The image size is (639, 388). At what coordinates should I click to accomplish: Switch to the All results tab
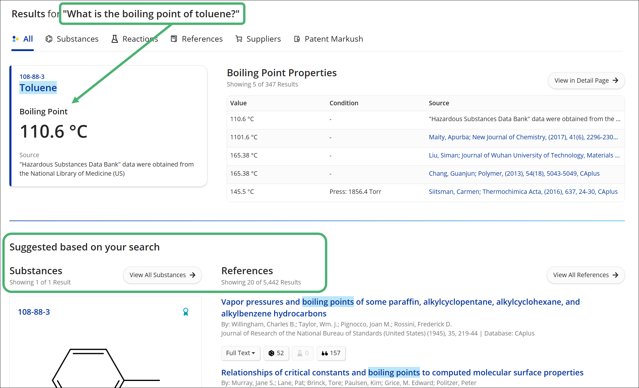click(23, 39)
